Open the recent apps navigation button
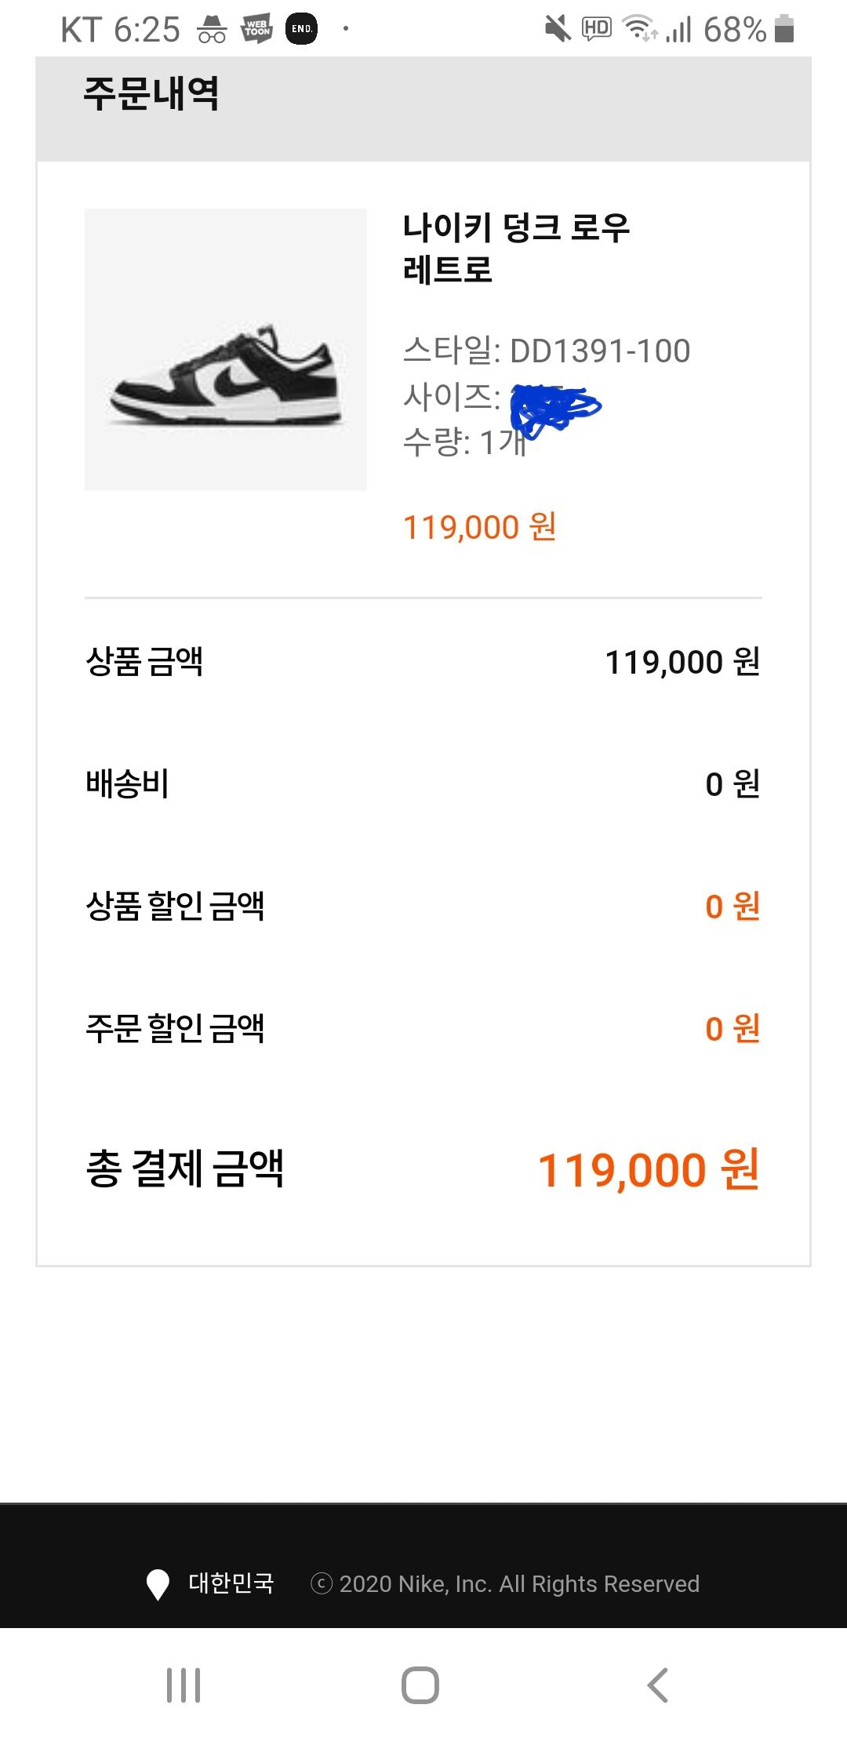The image size is (847, 1741). click(x=184, y=1685)
